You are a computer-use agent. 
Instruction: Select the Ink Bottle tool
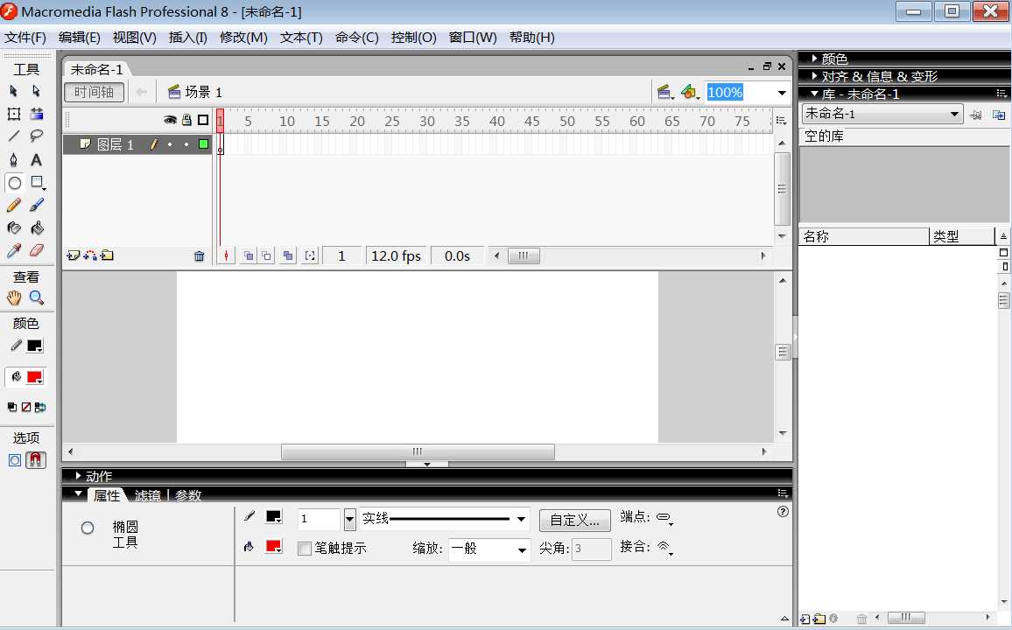tap(13, 227)
